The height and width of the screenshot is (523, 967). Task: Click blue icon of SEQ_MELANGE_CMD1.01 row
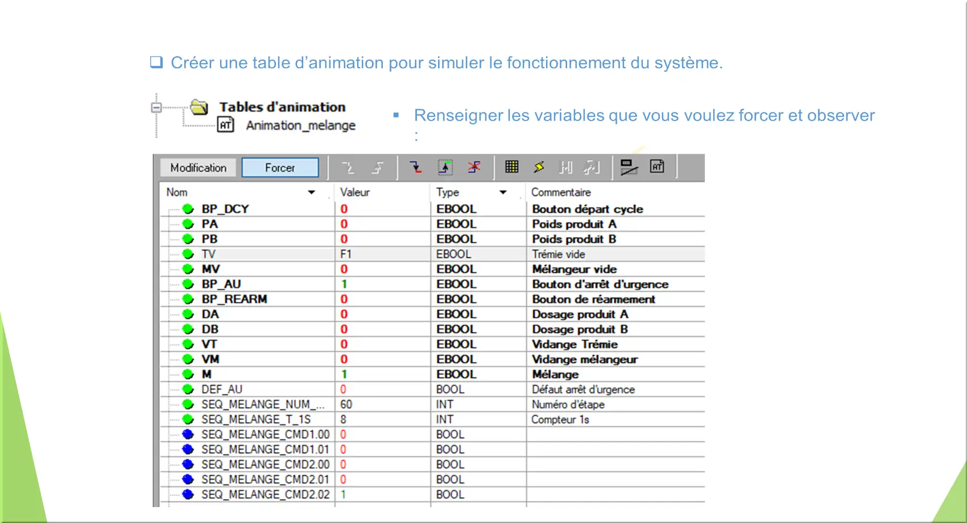coord(188,449)
